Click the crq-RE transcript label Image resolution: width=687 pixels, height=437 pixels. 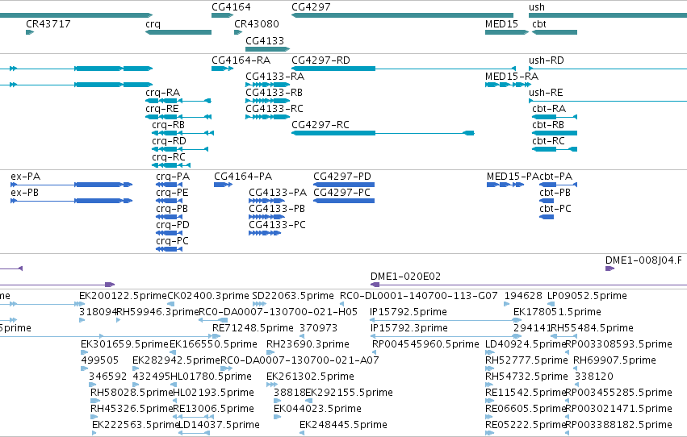162,109
